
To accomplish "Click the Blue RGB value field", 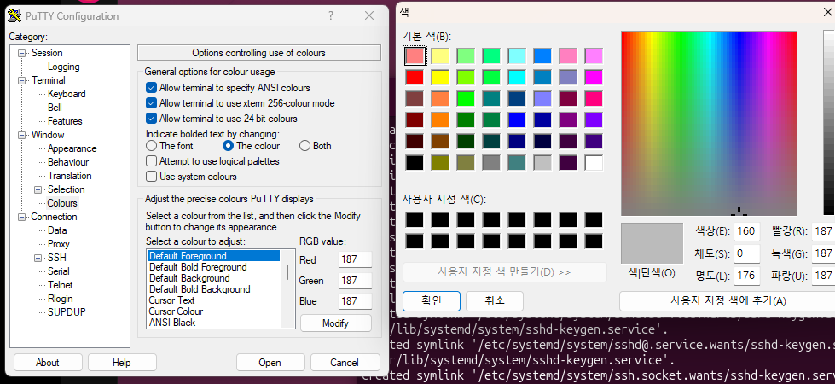I will [x=355, y=301].
